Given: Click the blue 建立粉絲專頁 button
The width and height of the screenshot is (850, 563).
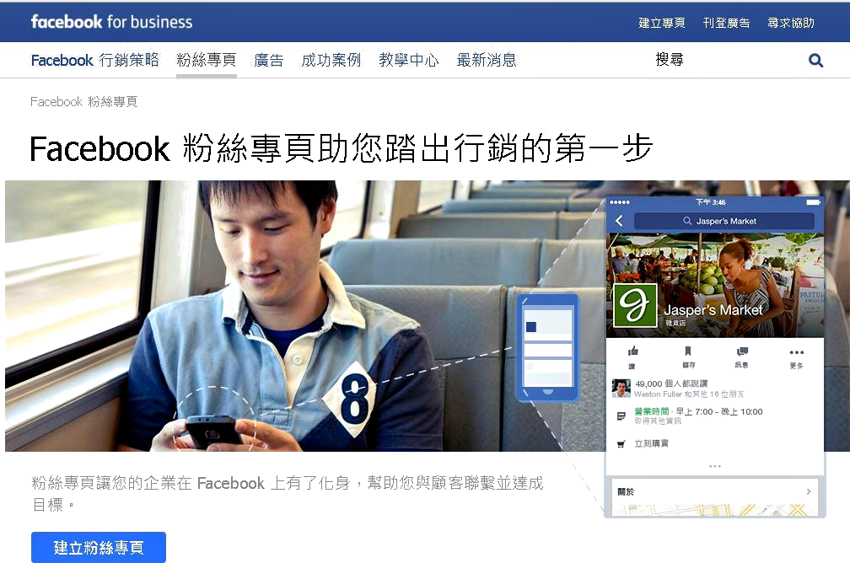Looking at the screenshot, I should [x=98, y=547].
